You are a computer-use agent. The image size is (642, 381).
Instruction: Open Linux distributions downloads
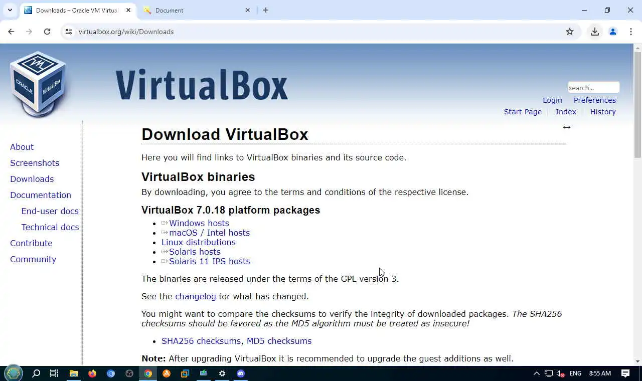[x=198, y=242]
